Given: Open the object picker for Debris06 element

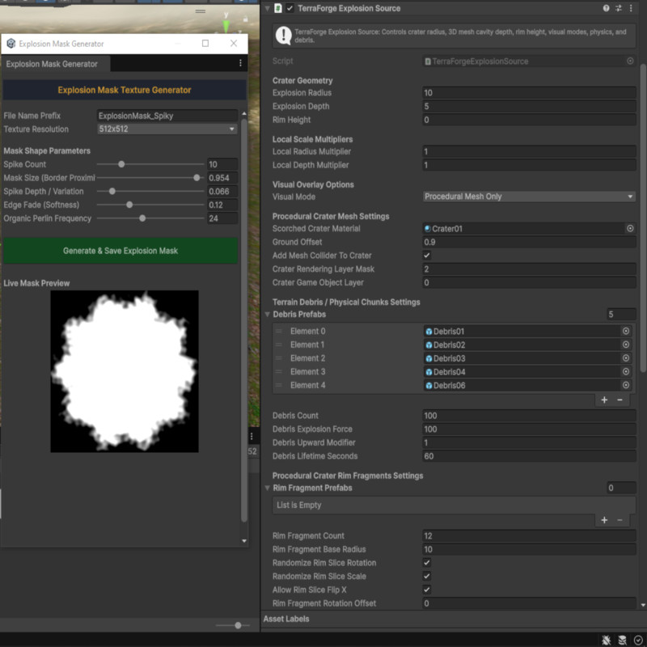Looking at the screenshot, I should point(626,386).
